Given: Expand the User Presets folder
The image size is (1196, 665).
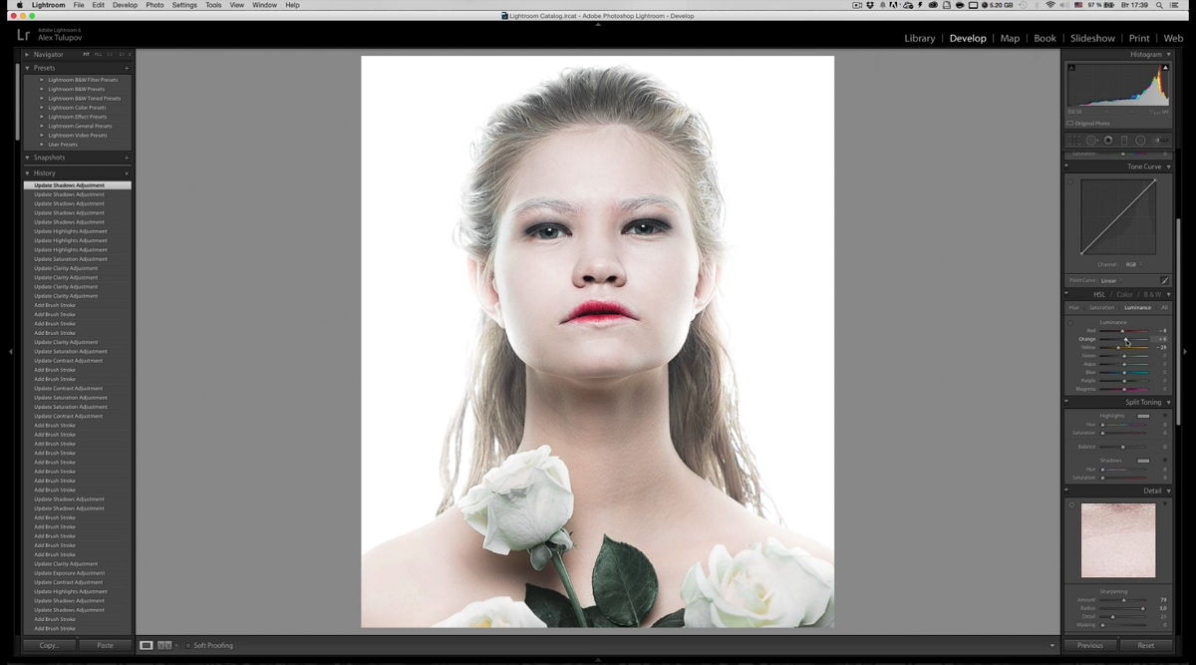Looking at the screenshot, I should 42,145.
